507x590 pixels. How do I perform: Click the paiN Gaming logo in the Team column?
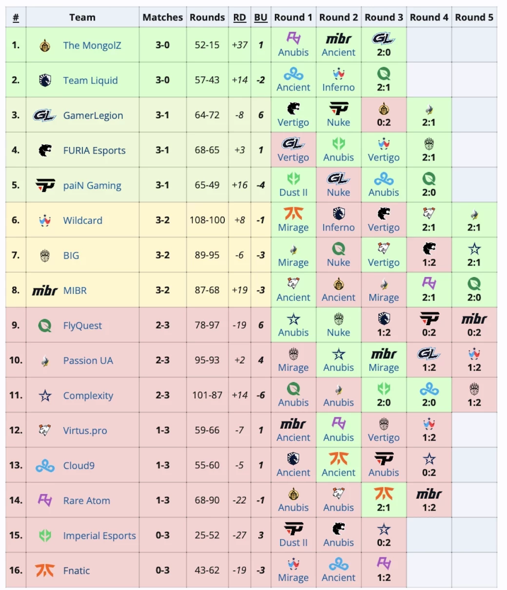(45, 185)
